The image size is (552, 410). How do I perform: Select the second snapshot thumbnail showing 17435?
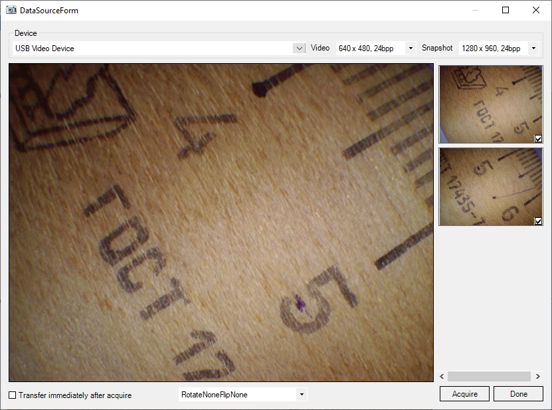pos(491,187)
